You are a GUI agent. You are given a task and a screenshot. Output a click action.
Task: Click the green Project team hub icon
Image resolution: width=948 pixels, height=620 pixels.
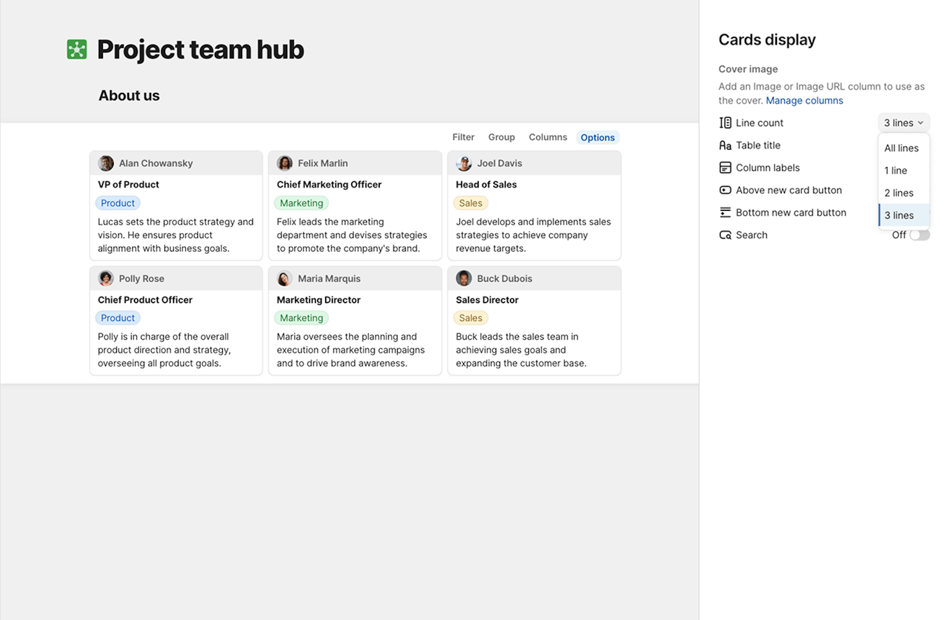pos(77,49)
